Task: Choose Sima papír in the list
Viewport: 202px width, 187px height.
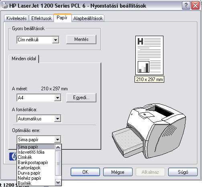Action: click(36, 147)
